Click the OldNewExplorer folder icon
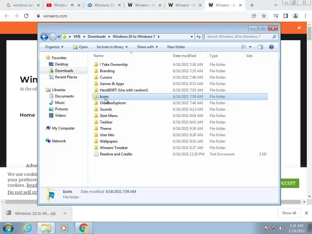Viewport: 312px width, 234px height. [96, 103]
